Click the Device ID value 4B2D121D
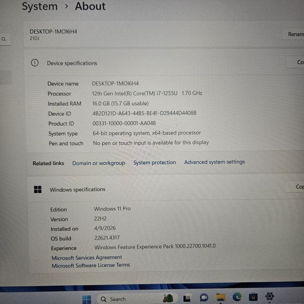 click(144, 113)
